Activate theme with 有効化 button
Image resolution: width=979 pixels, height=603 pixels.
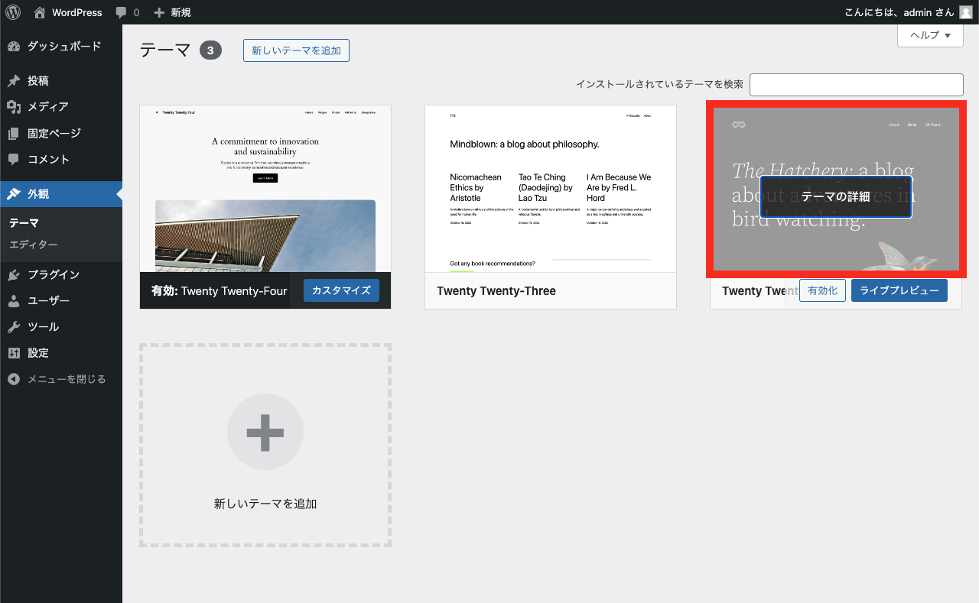click(x=822, y=290)
